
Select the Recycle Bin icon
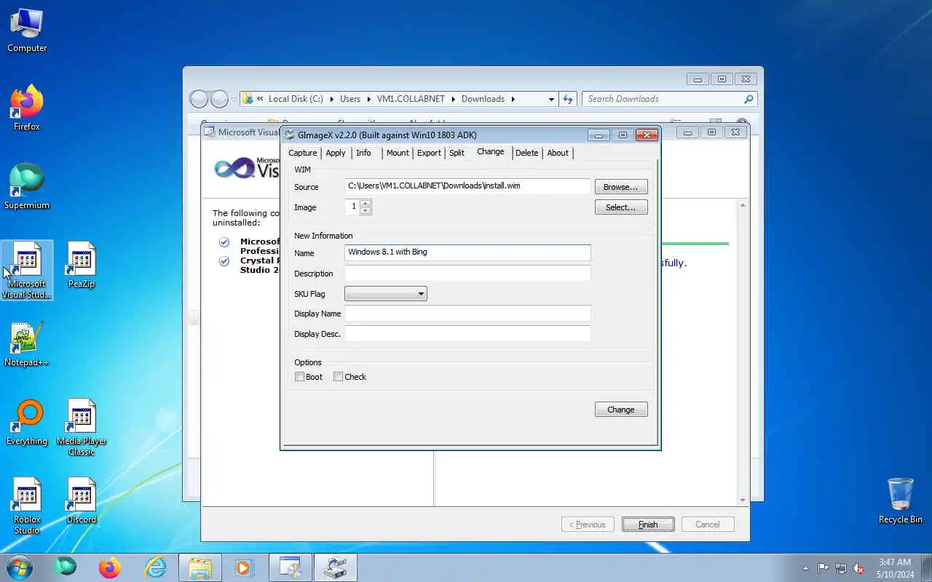901,501
